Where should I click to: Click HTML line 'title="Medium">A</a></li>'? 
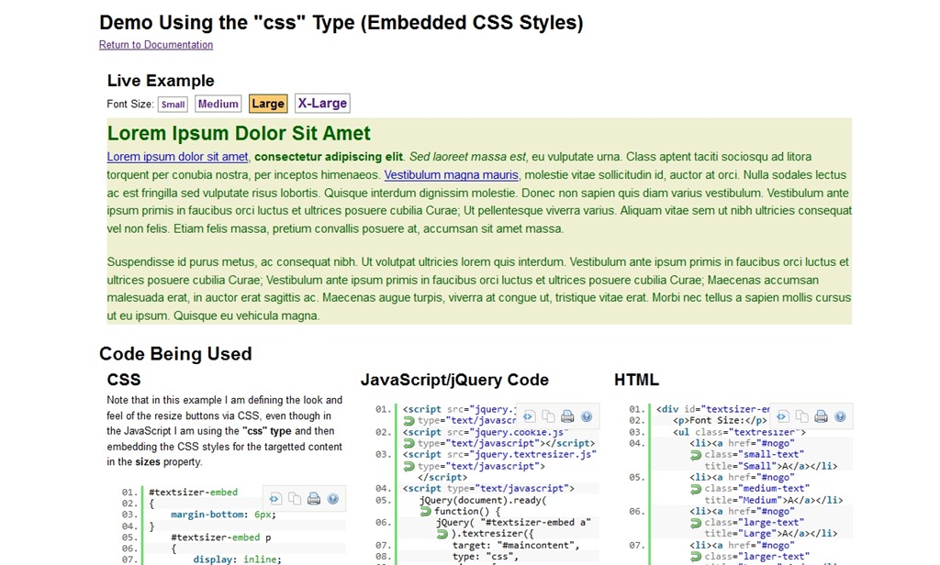[x=774, y=500]
